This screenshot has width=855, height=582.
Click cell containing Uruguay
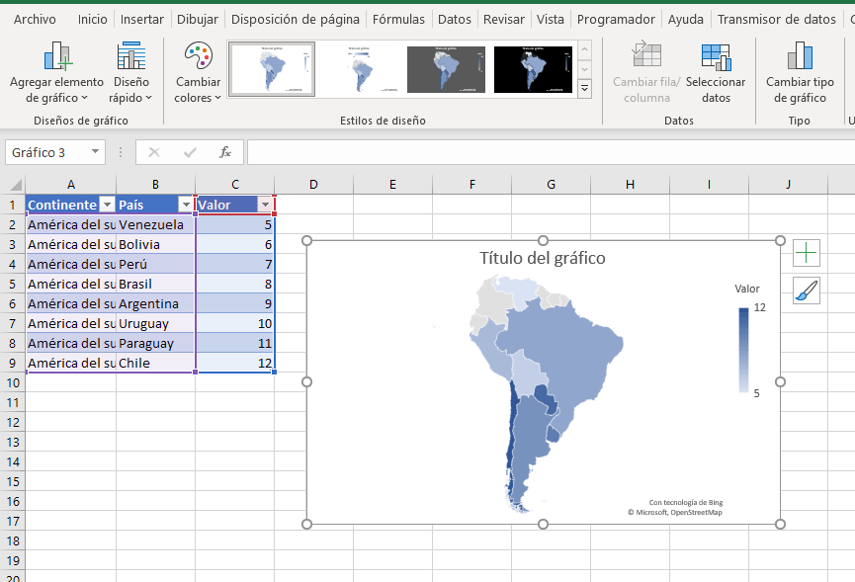coord(155,323)
